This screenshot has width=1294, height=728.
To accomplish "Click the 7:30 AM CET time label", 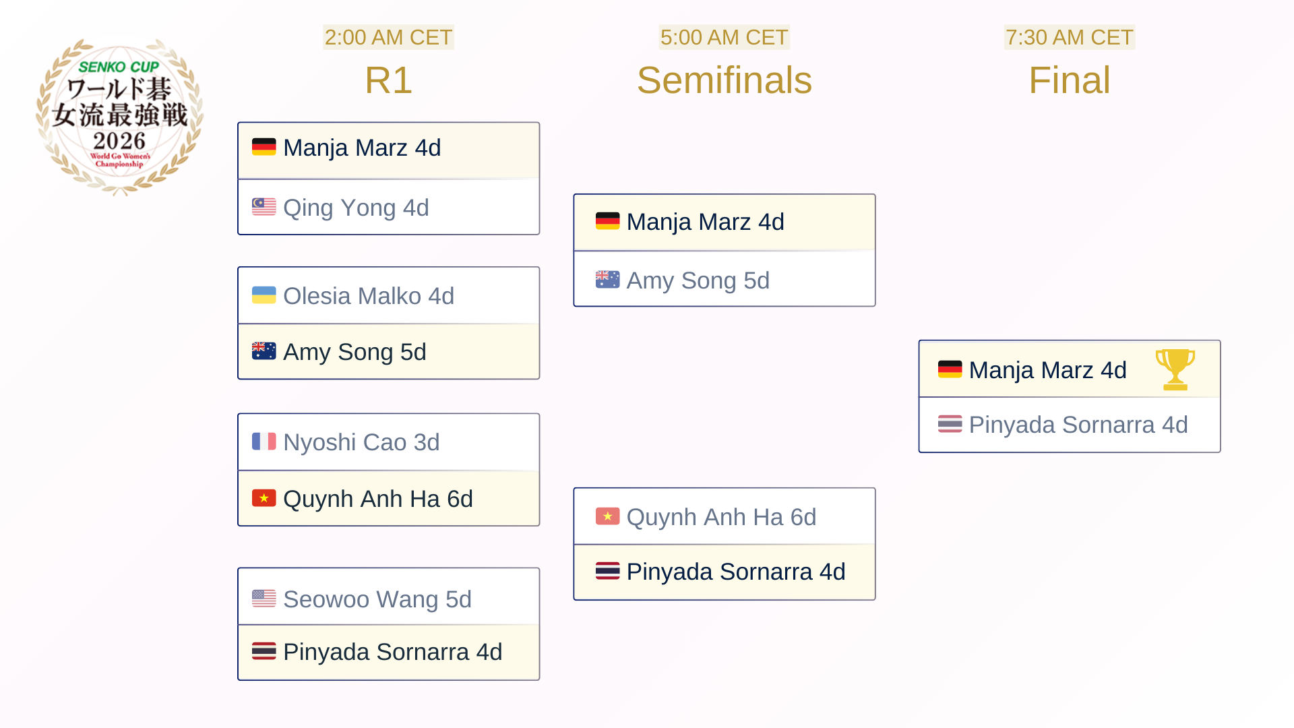I will click(x=1069, y=37).
